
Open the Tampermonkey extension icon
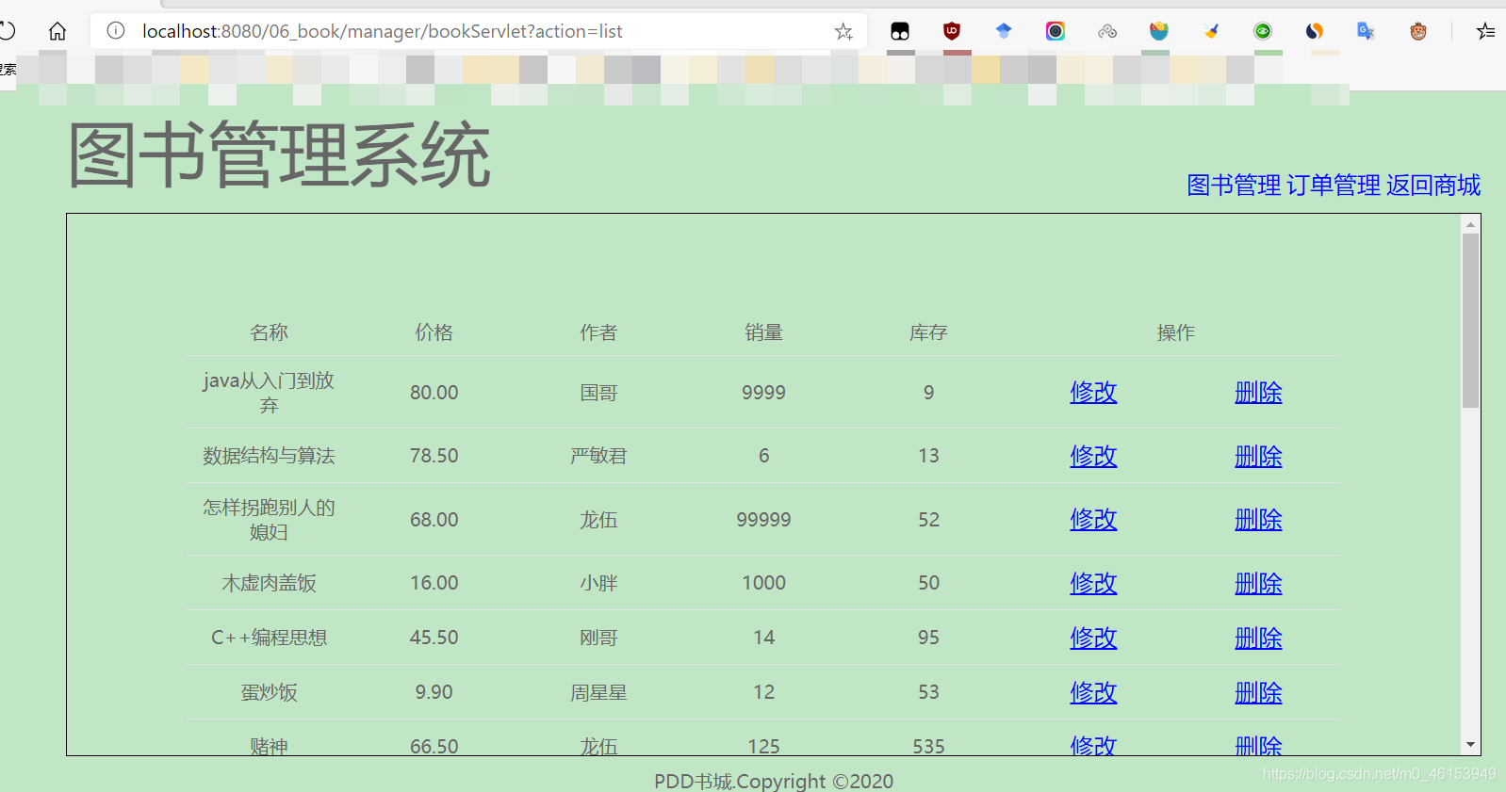(900, 31)
